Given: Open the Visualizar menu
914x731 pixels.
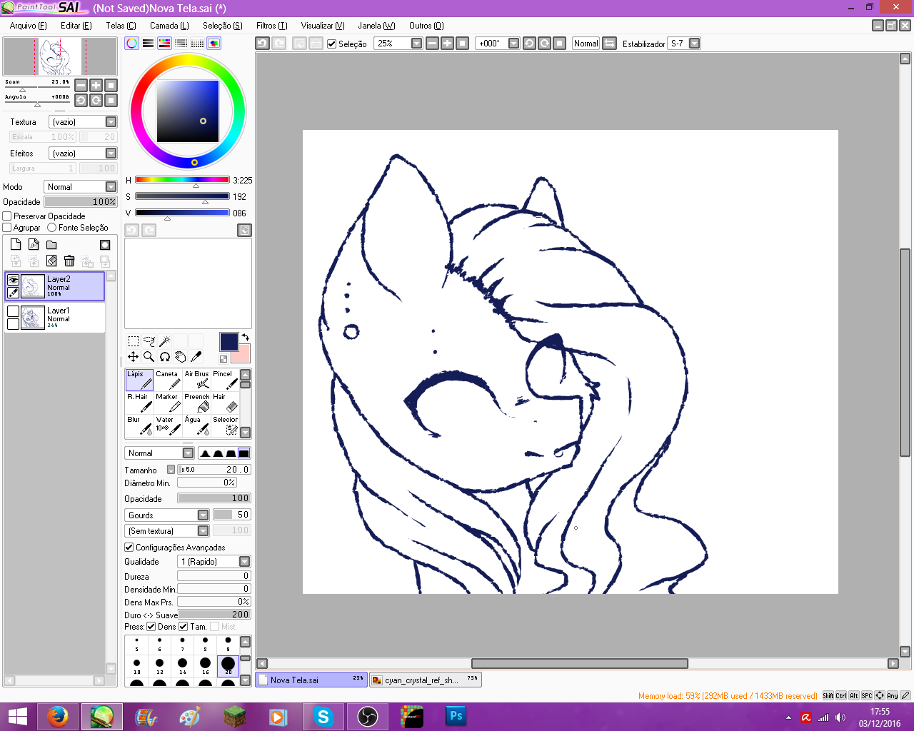Looking at the screenshot, I should (x=323, y=26).
